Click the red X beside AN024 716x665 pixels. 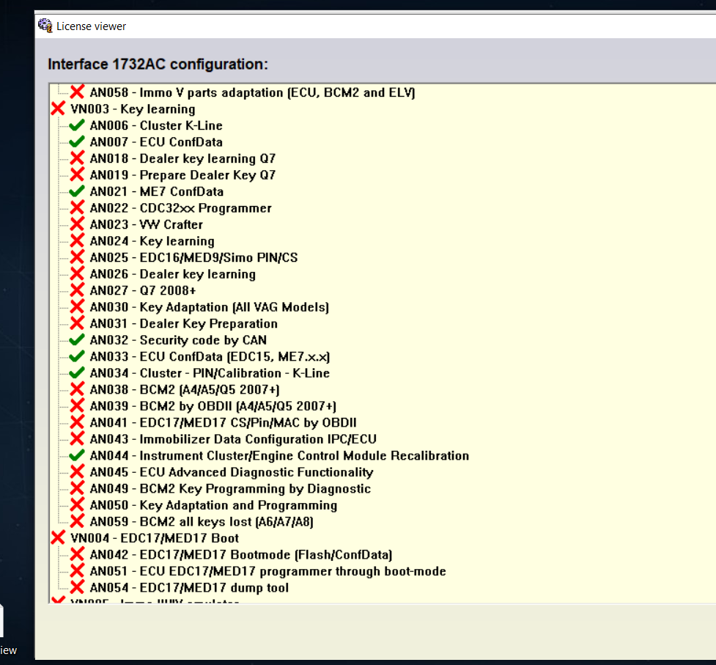coord(77,240)
